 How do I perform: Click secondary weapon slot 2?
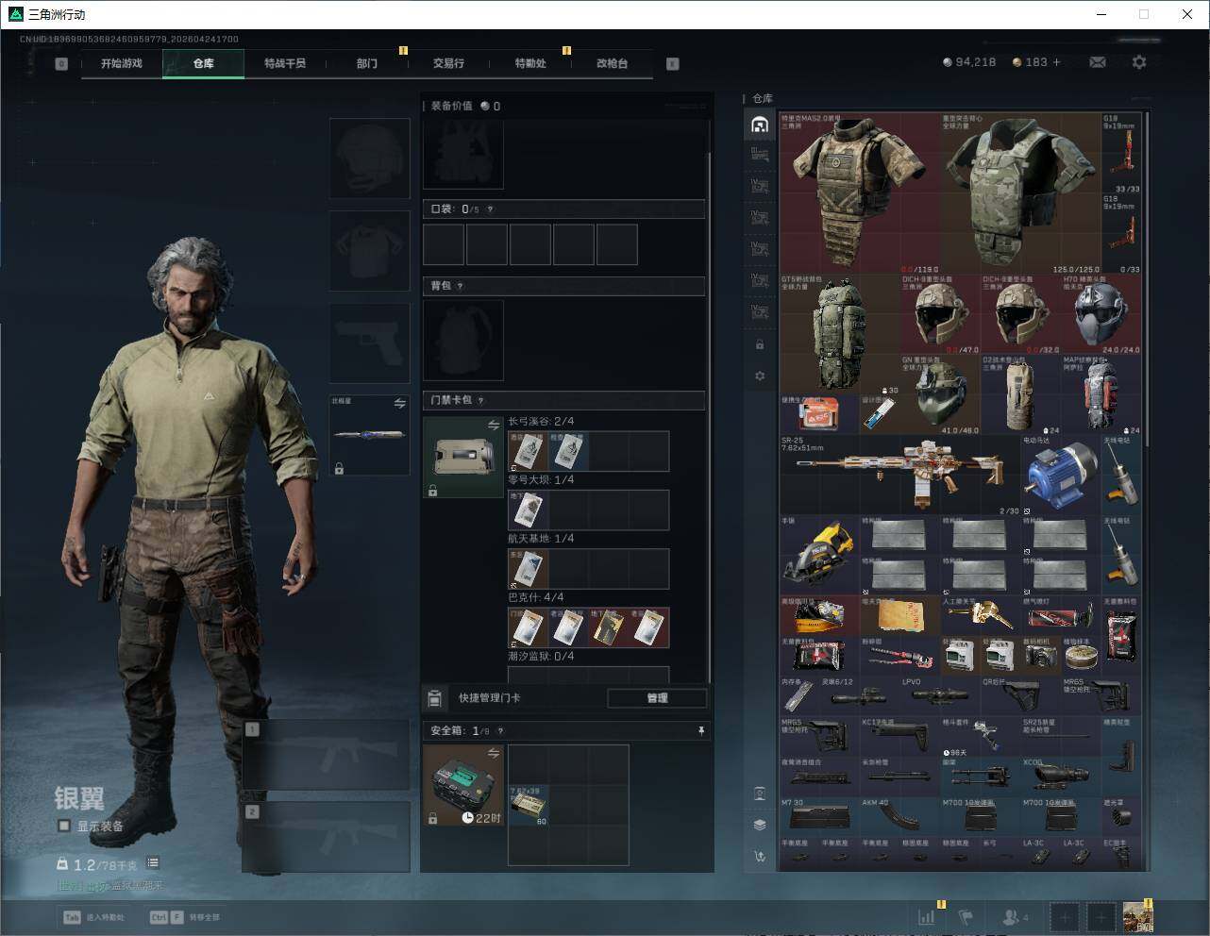pos(327,837)
